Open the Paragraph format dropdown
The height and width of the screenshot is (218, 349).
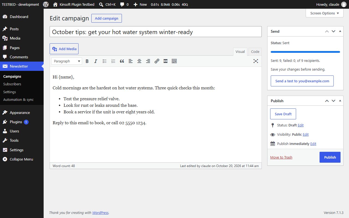pyautogui.click(x=67, y=61)
